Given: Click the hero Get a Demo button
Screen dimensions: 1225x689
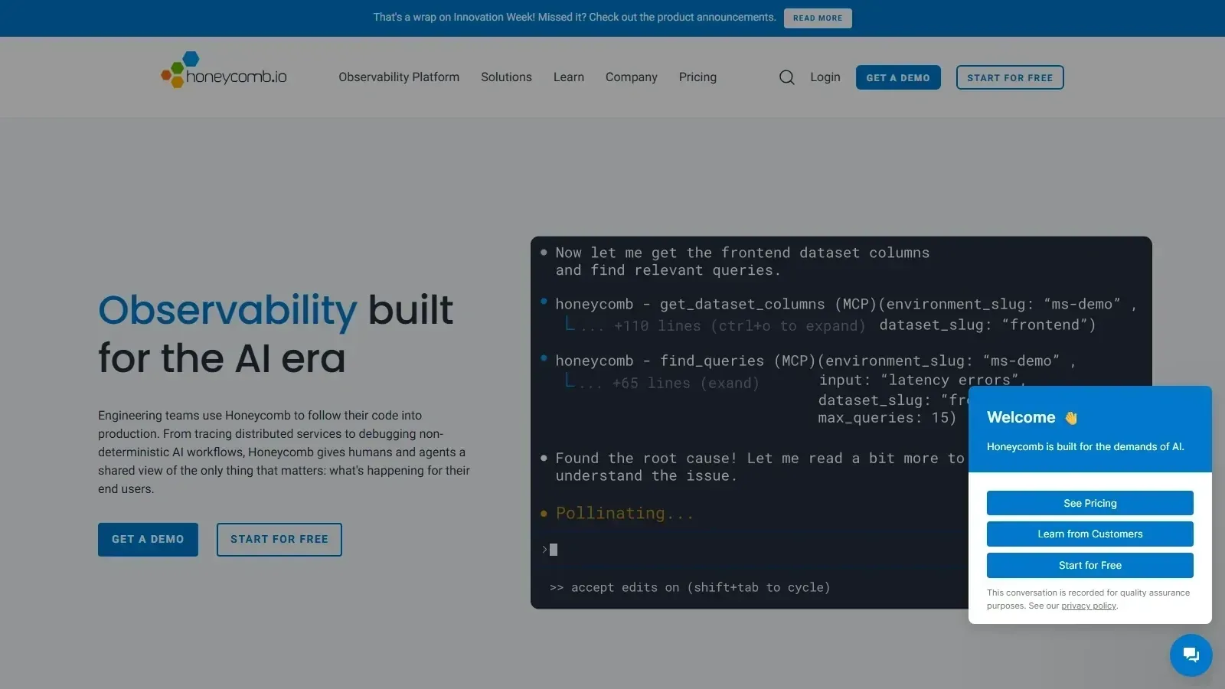Looking at the screenshot, I should point(148,540).
